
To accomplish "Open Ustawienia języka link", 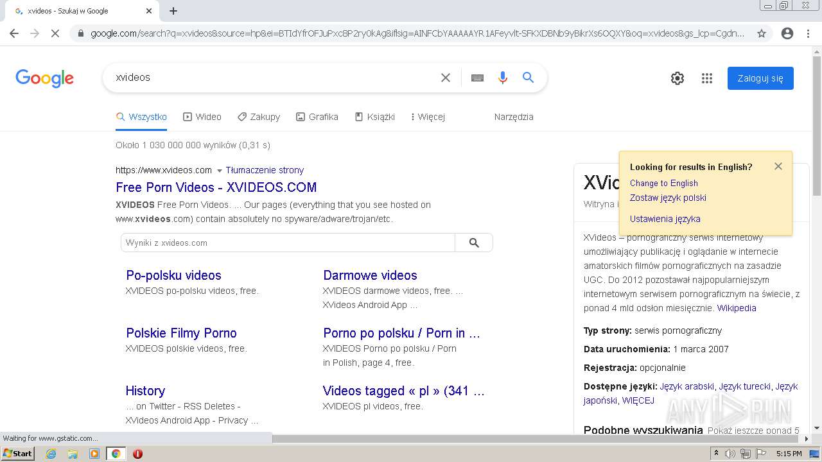I will pos(665,219).
